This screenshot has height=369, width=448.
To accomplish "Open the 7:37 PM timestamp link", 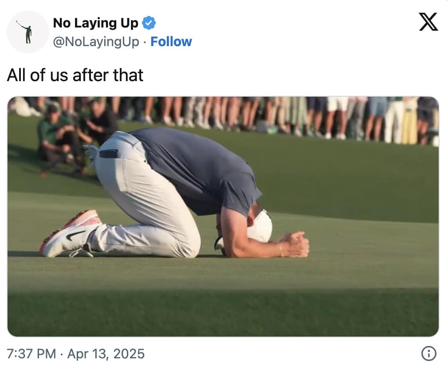I will pos(31,354).
